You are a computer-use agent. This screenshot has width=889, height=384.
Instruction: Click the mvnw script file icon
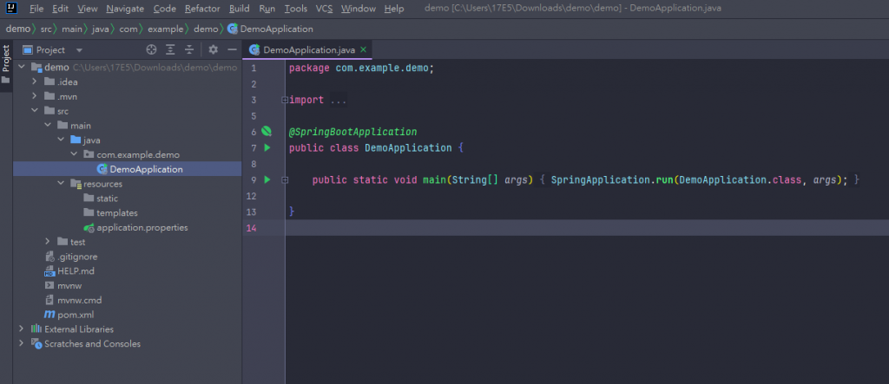click(49, 285)
